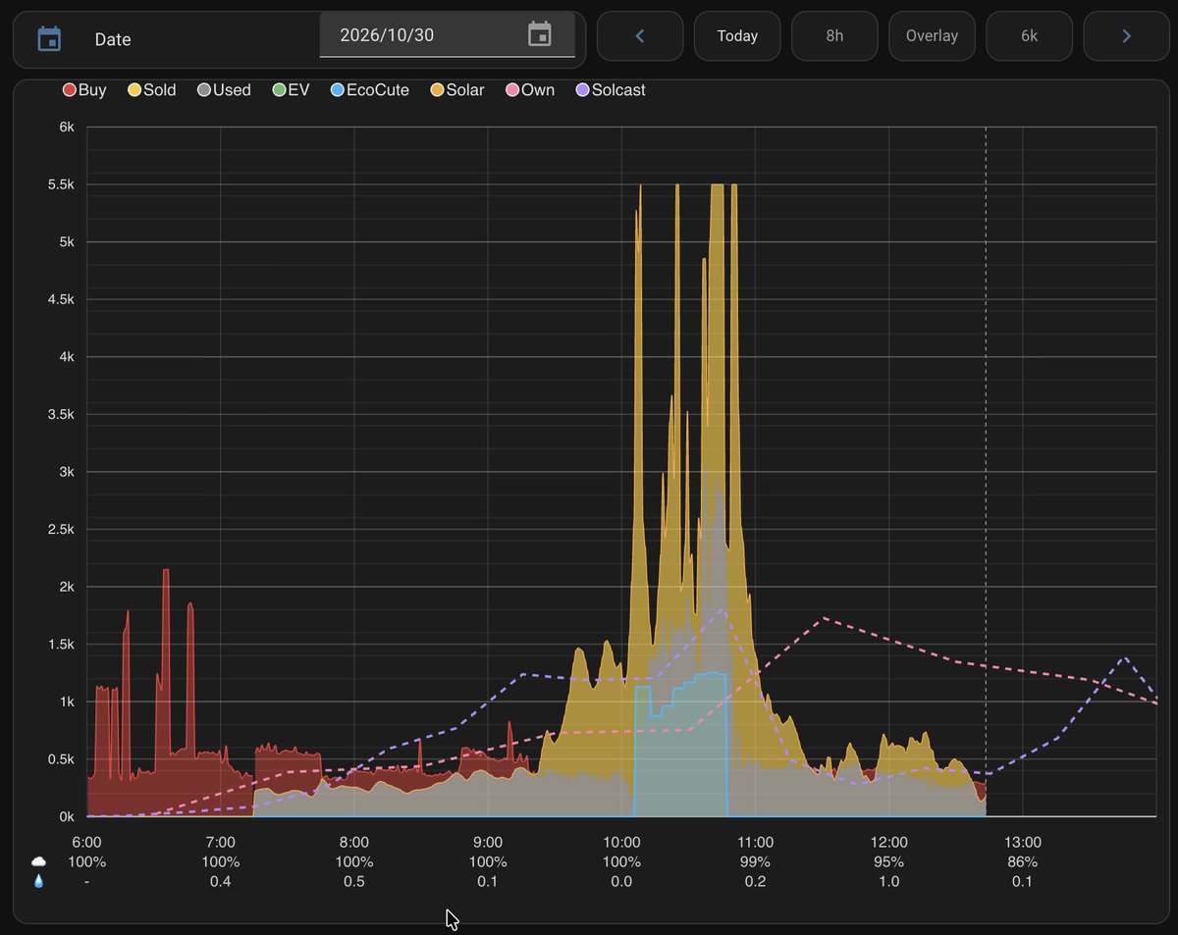Viewport: 1178px width, 935px height.
Task: Click the Today button
Action: click(x=737, y=36)
